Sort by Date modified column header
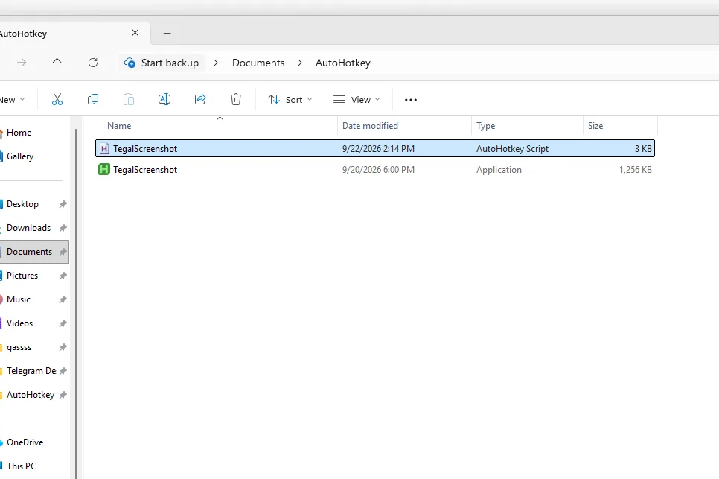 [370, 126]
